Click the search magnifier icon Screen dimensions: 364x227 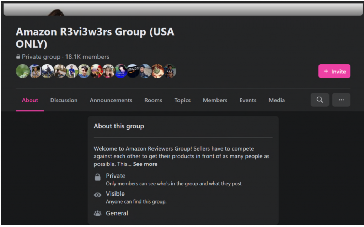click(320, 100)
